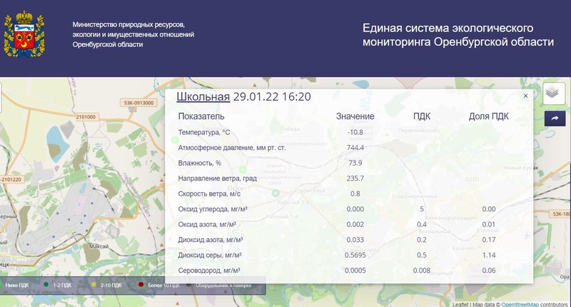Viewport: 571px width, 307px height.
Task: Click the Оксид углерода row label
Action: click(213, 209)
